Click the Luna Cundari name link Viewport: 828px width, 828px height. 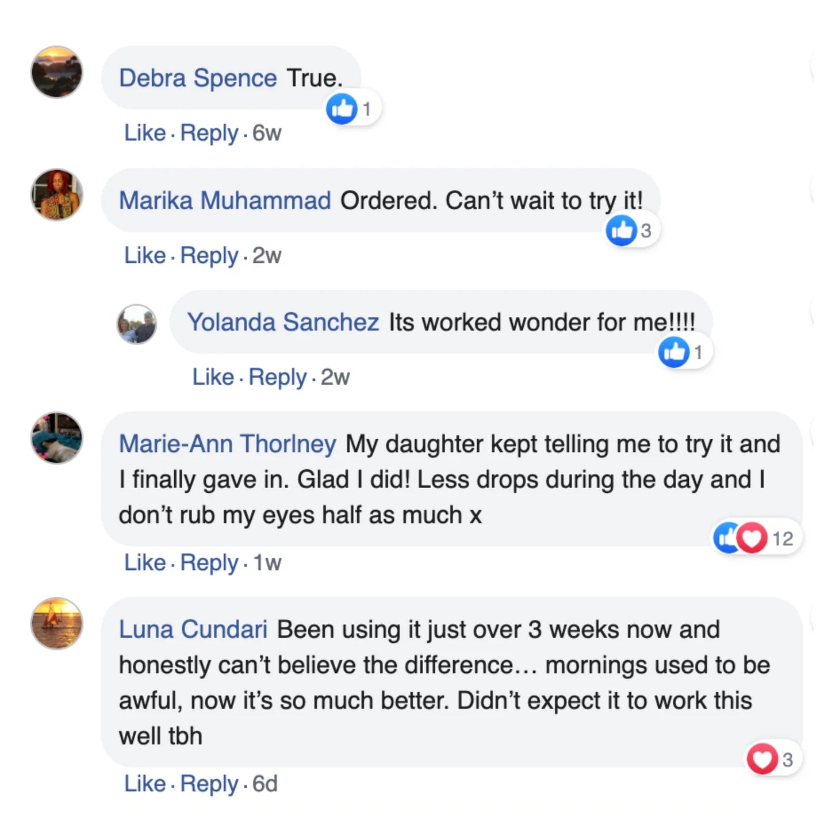193,630
